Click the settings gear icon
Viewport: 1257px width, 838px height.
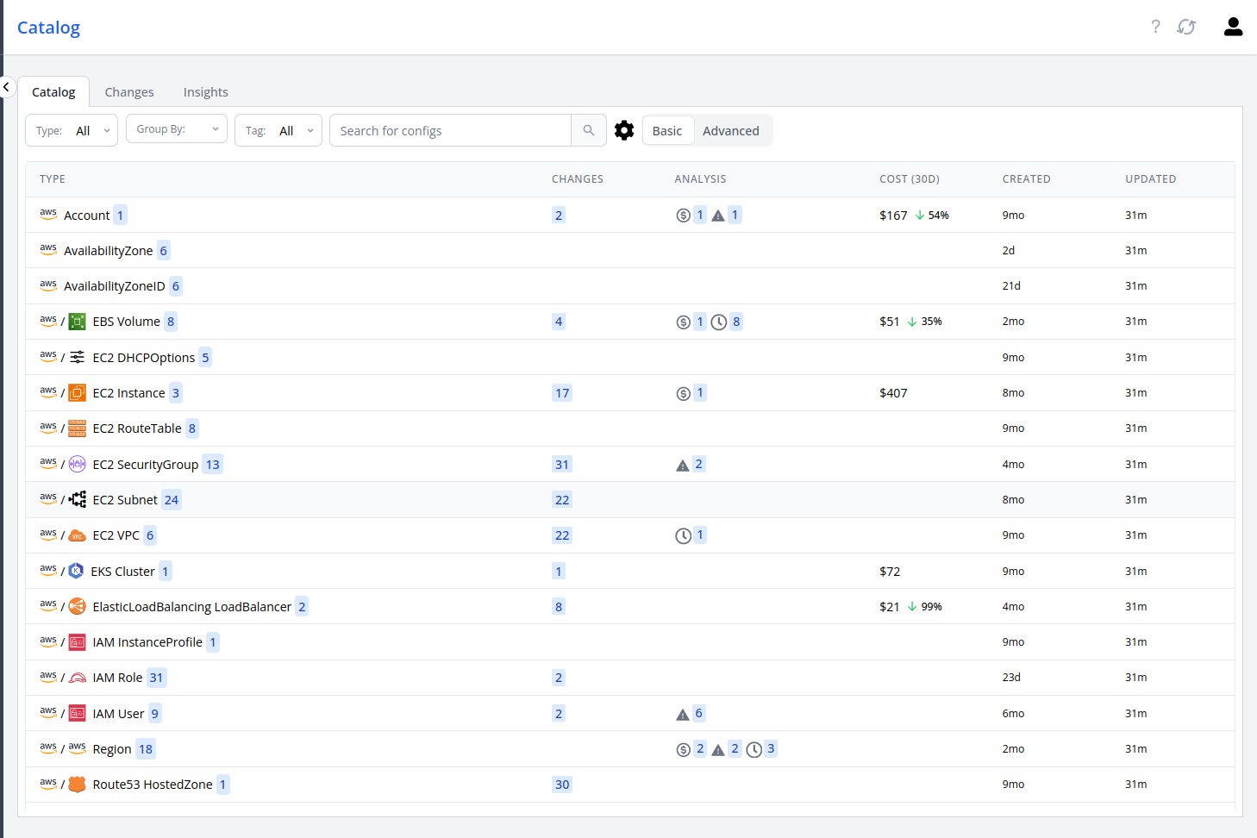pyautogui.click(x=624, y=130)
